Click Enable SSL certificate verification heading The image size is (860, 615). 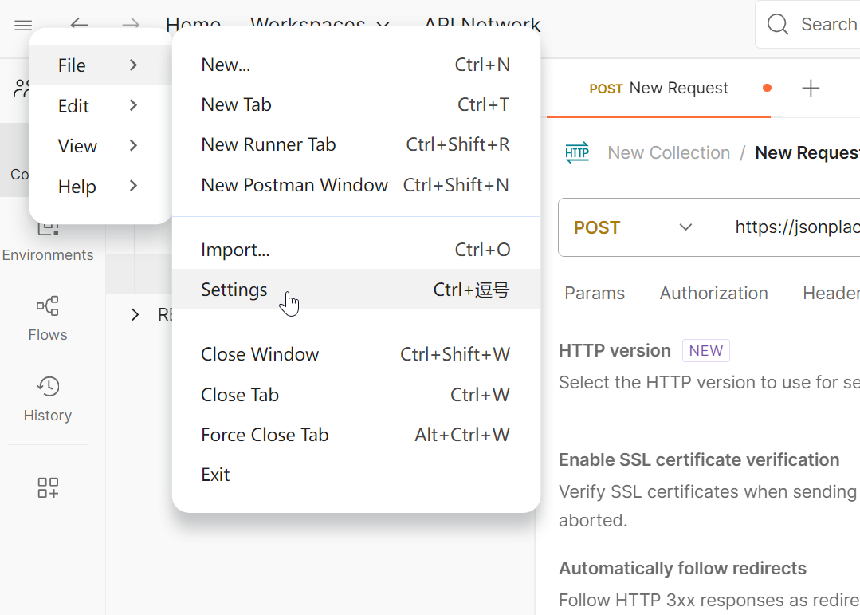699,459
